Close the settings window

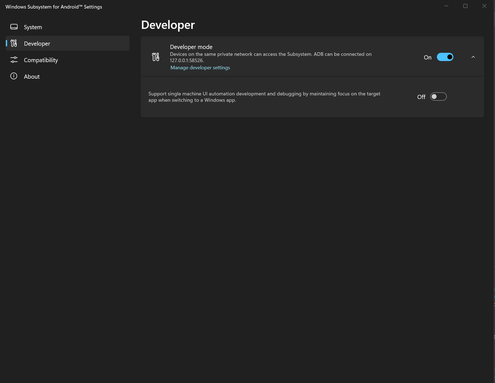point(484,6)
